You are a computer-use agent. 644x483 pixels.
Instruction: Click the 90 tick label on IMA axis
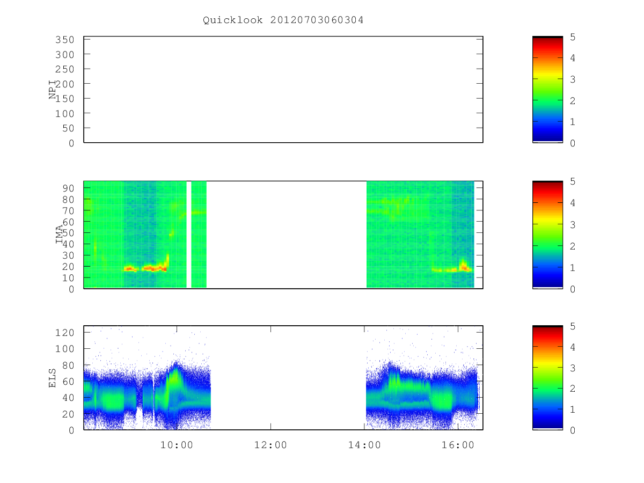coord(68,188)
